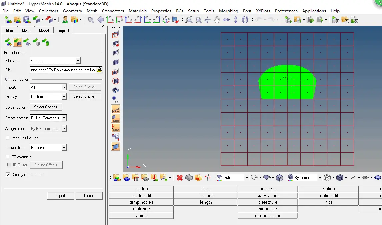This screenshot has height=225, width=382.
Task: Uncheck Display import errors checkbox
Action: point(8,174)
